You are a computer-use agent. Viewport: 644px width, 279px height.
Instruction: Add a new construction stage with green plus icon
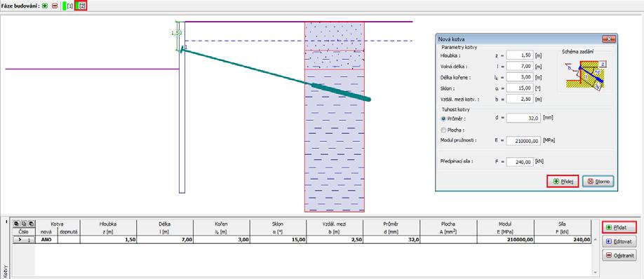pyautogui.click(x=45, y=6)
